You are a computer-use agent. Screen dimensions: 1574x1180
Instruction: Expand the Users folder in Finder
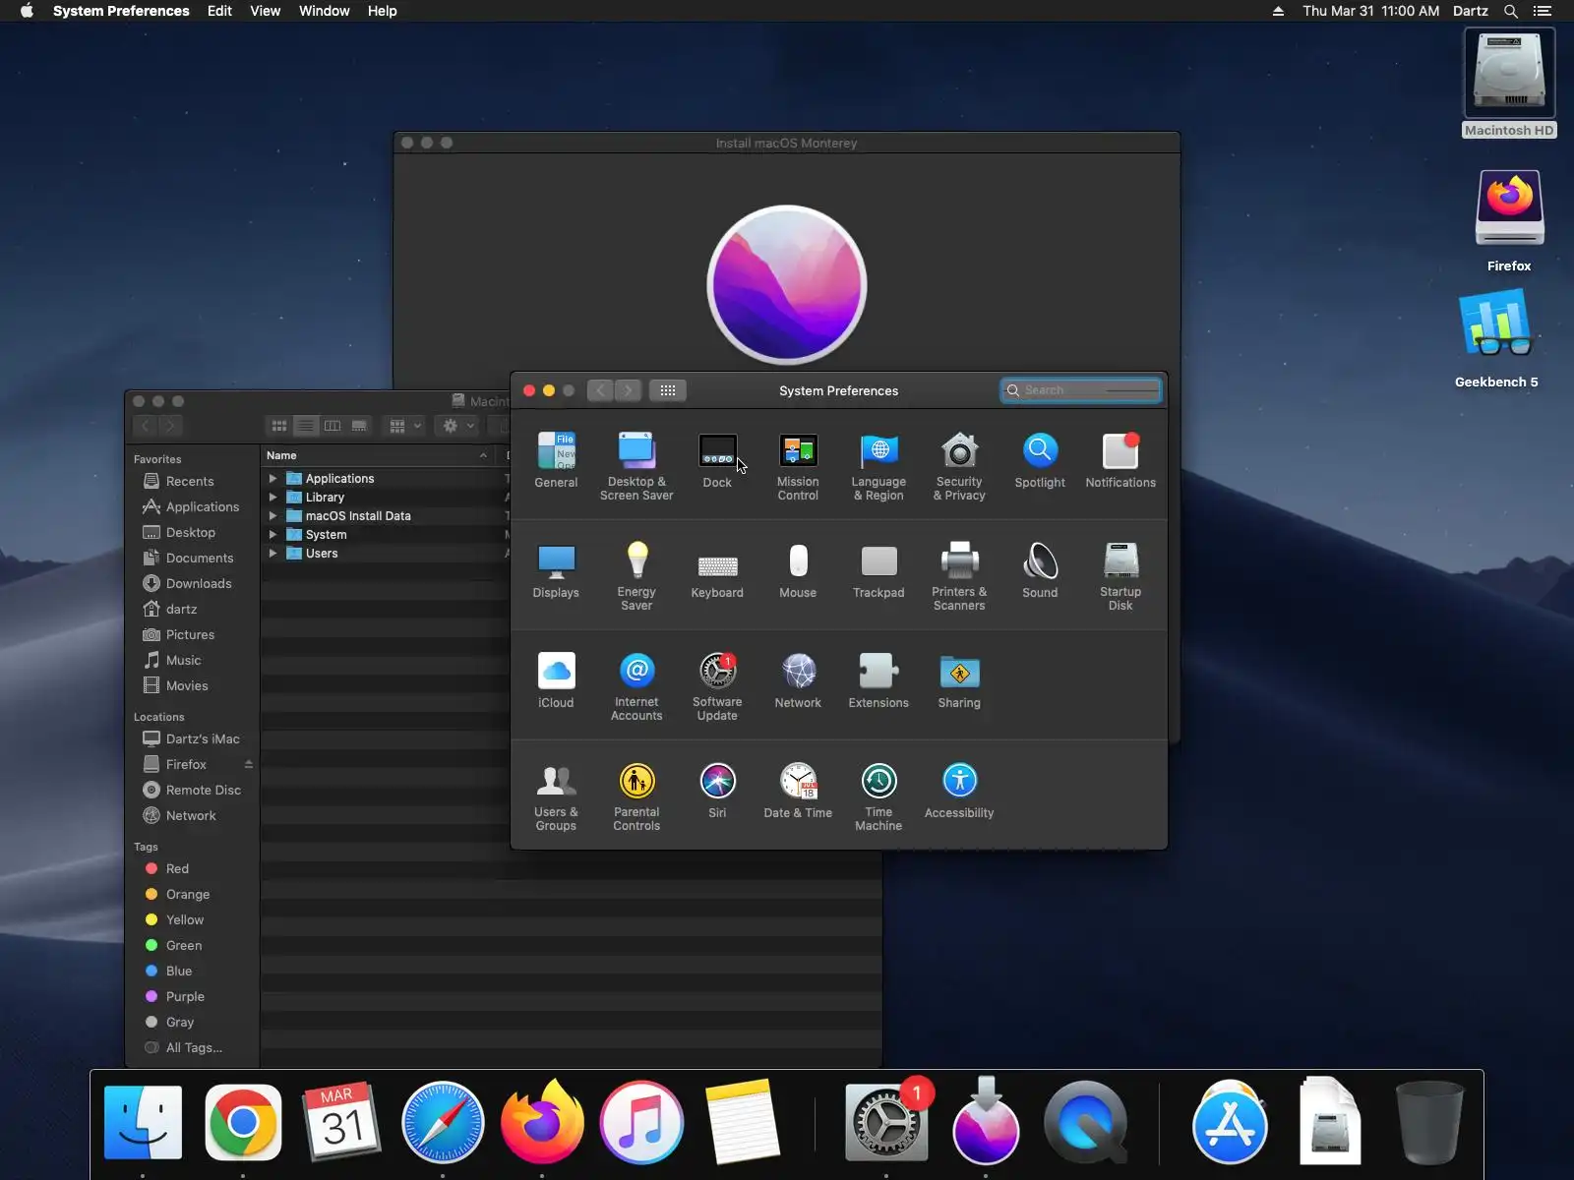click(x=272, y=553)
